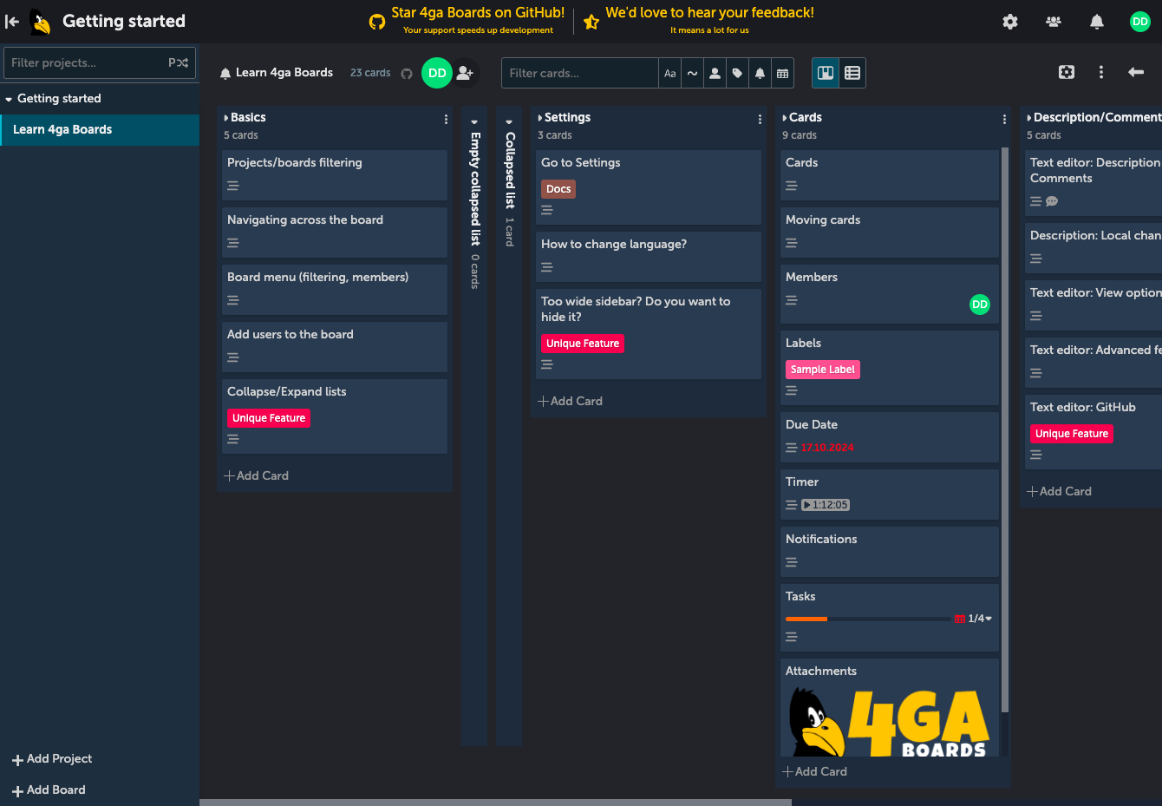
Task: Click the left arrow icon at board header right
Action: tap(1136, 72)
